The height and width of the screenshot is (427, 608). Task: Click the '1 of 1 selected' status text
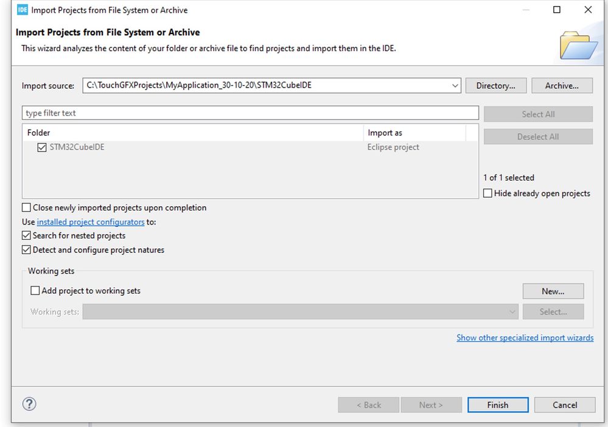pyautogui.click(x=509, y=178)
